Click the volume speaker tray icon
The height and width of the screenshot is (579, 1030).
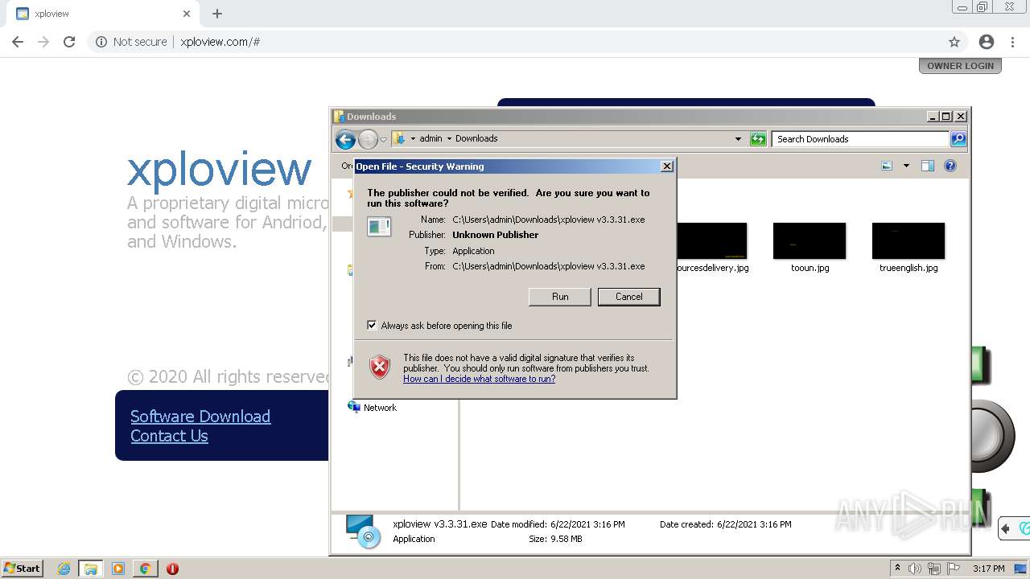click(x=915, y=569)
